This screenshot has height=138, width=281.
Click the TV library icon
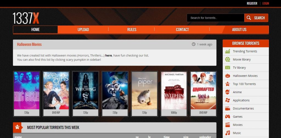227,68
